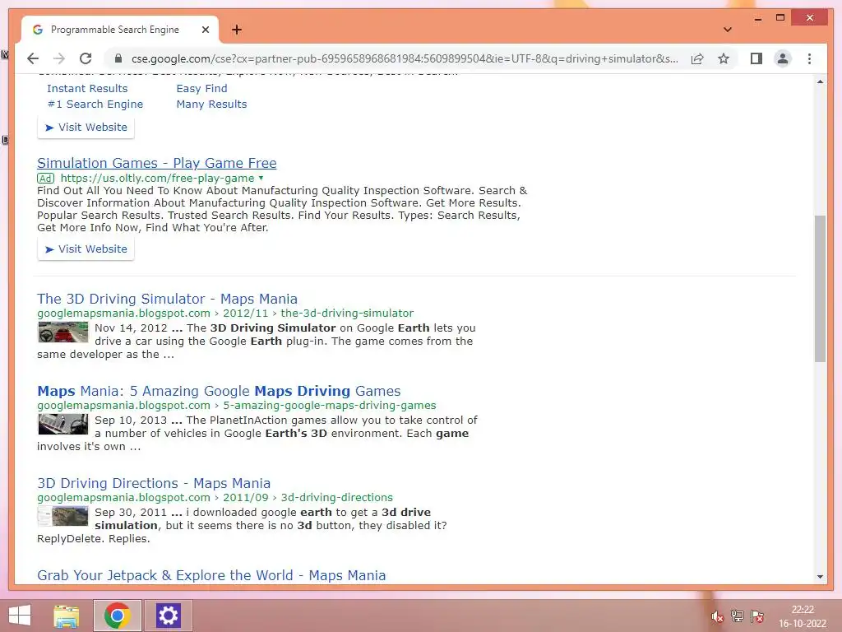842x632 pixels.
Task: Click the browser forward arrow
Action: 59,58
